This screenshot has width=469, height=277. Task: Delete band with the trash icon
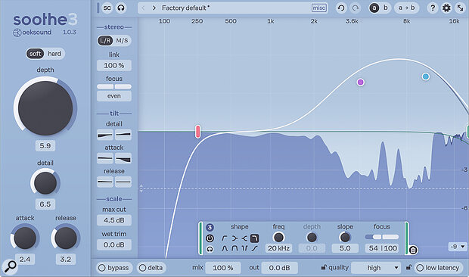[x=413, y=250]
